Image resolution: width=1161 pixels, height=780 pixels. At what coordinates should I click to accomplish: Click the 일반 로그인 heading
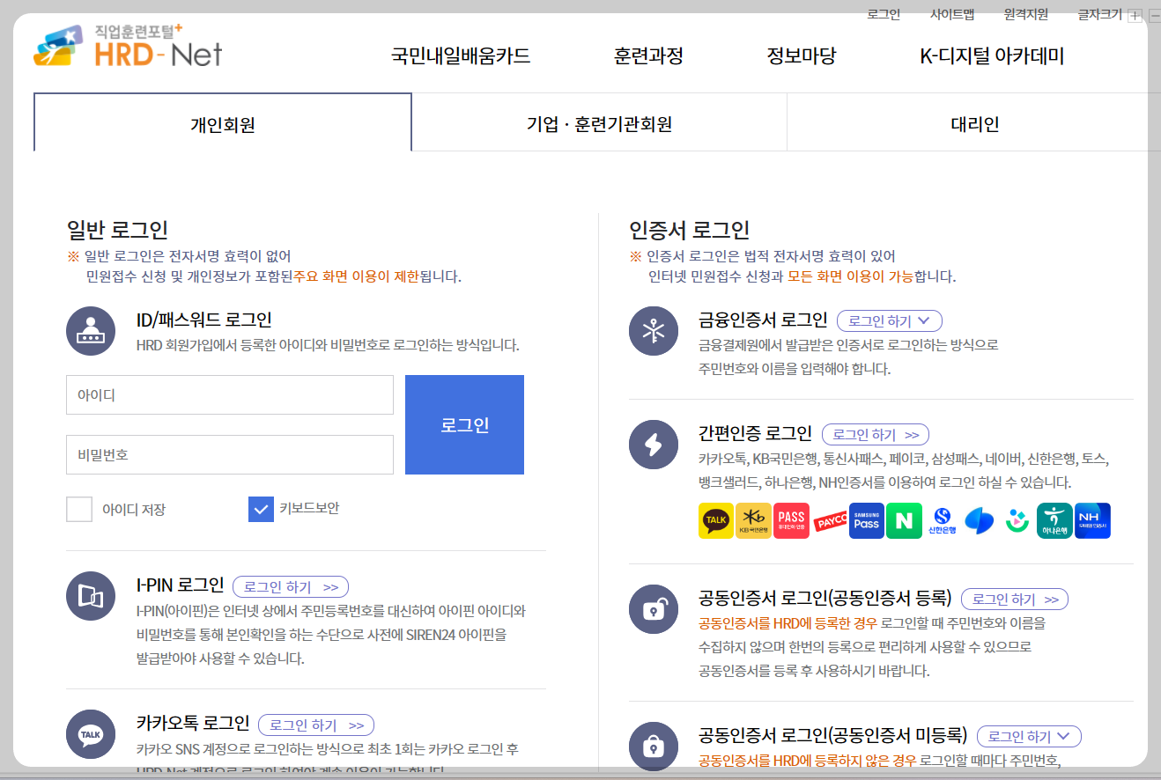117,230
